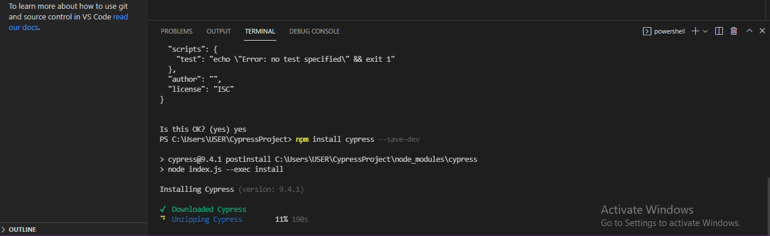Image resolution: width=770 pixels, height=236 pixels.
Task: Select the TERMINAL tab
Action: 260,31
